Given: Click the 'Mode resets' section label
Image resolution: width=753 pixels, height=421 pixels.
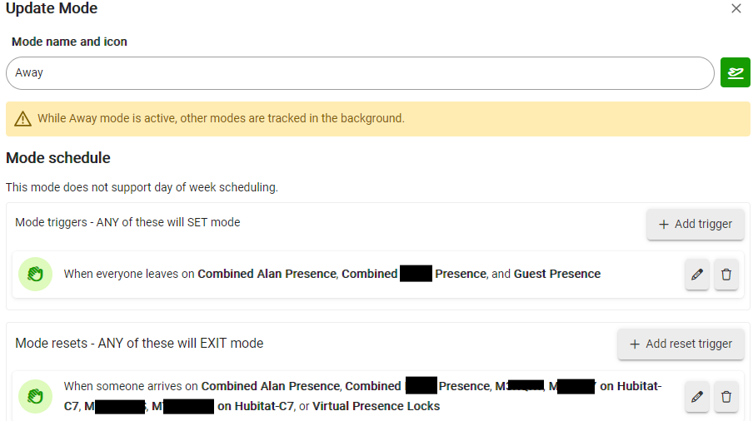Looking at the screenshot, I should [x=139, y=343].
